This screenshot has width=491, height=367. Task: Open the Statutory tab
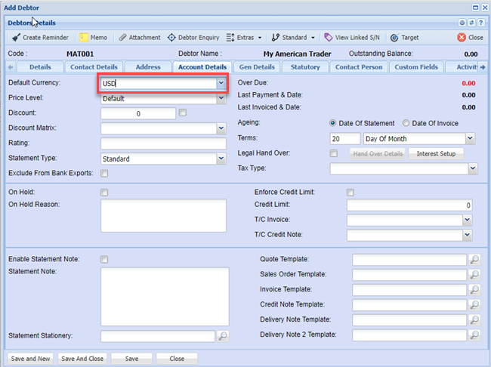[305, 67]
